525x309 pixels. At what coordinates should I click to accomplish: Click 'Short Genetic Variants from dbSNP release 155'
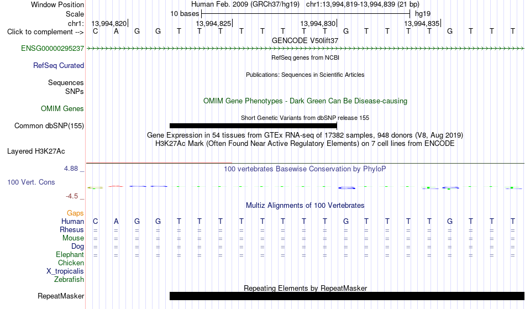pos(305,118)
